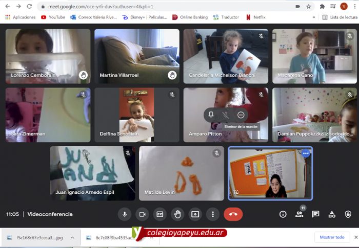The height and width of the screenshot is (248, 359).
Task: Open the activities panel
Action: [x=332, y=214]
